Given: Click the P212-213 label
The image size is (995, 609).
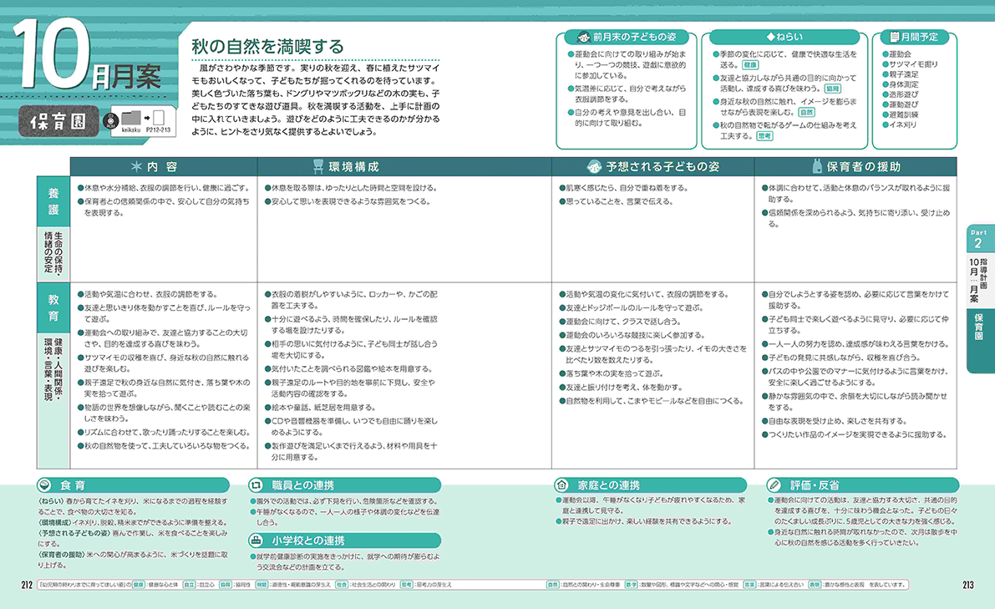Looking at the screenshot, I should point(158,130).
